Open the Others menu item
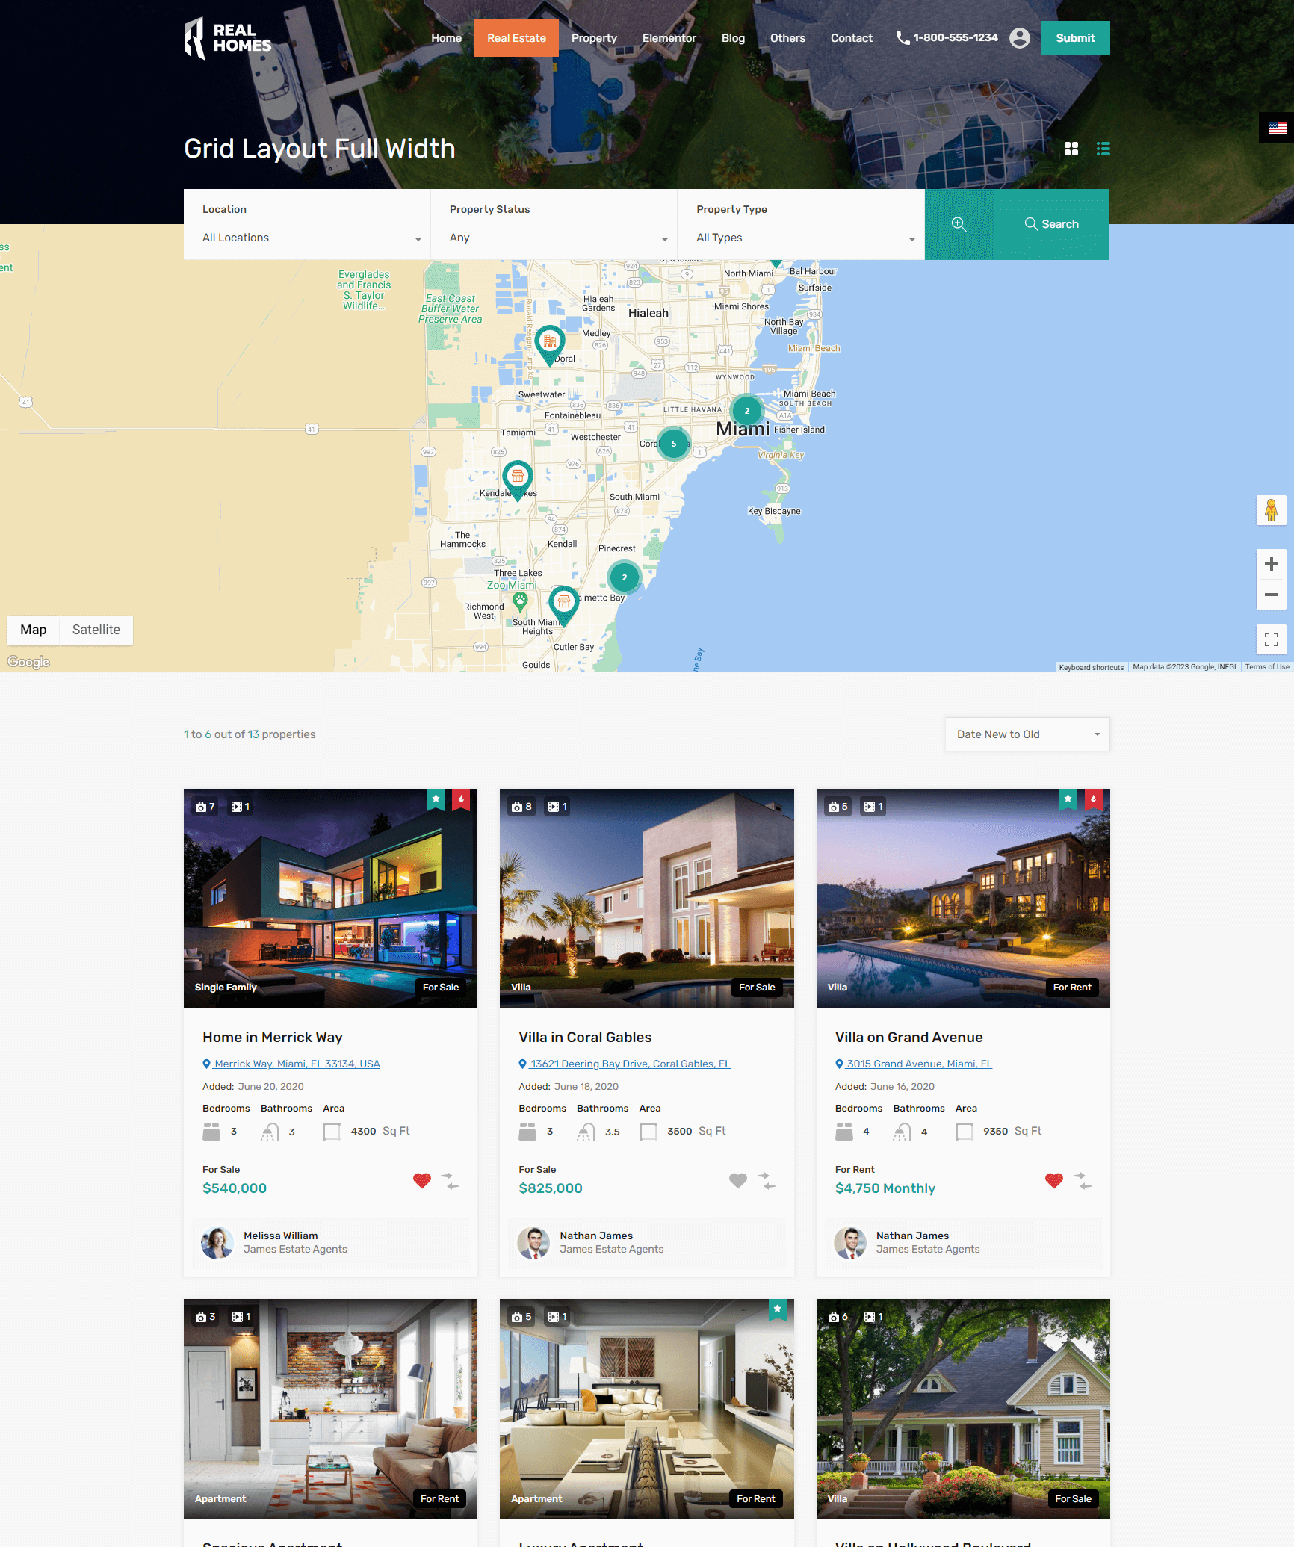Screen dimensions: 1294x1547 coord(787,38)
